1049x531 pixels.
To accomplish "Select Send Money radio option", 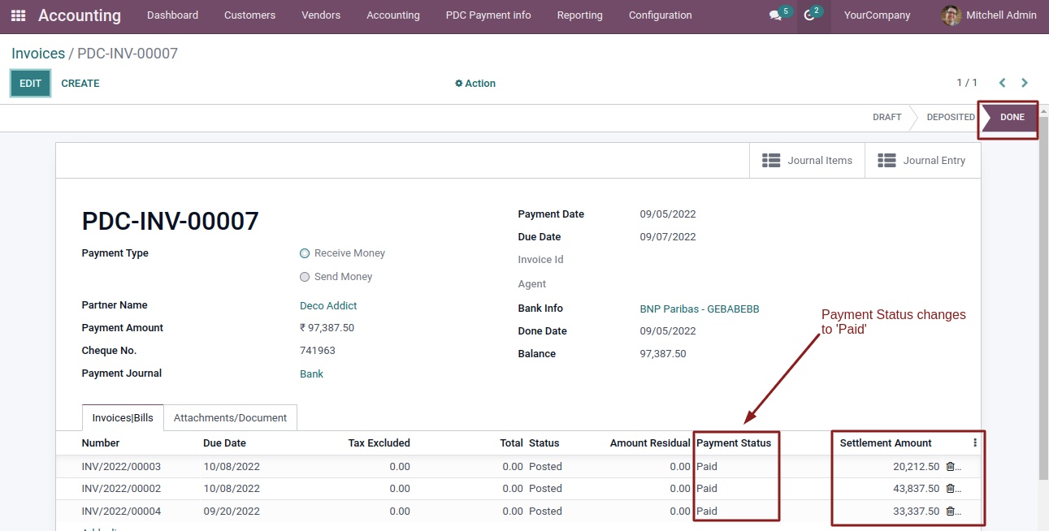I will [305, 277].
